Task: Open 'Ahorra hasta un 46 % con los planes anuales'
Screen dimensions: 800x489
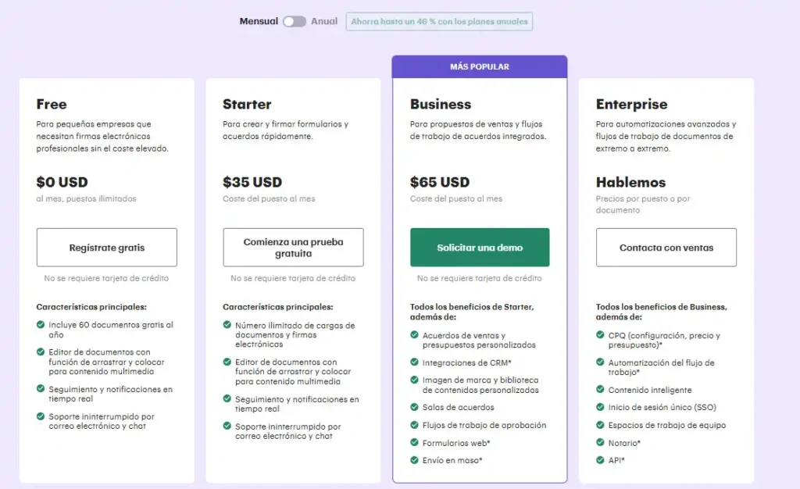Action: coord(439,22)
